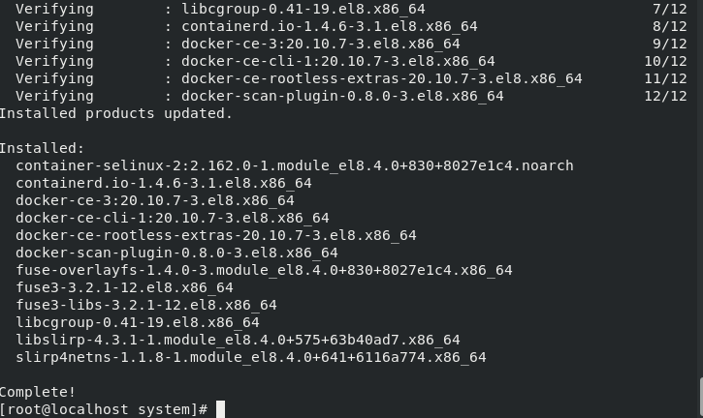Image resolution: width=703 pixels, height=418 pixels.
Task: Click the container-selinux package name in the Installed list
Action: point(295,165)
